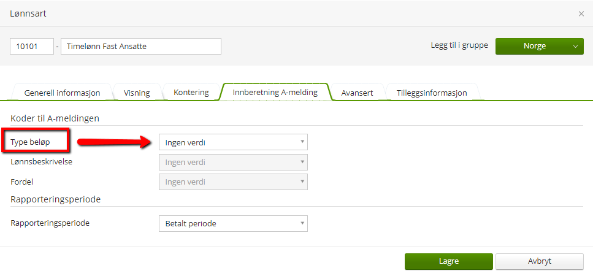Click the Lønnsbeskrivelse field label
The height and width of the screenshot is (276, 593).
tap(42, 162)
